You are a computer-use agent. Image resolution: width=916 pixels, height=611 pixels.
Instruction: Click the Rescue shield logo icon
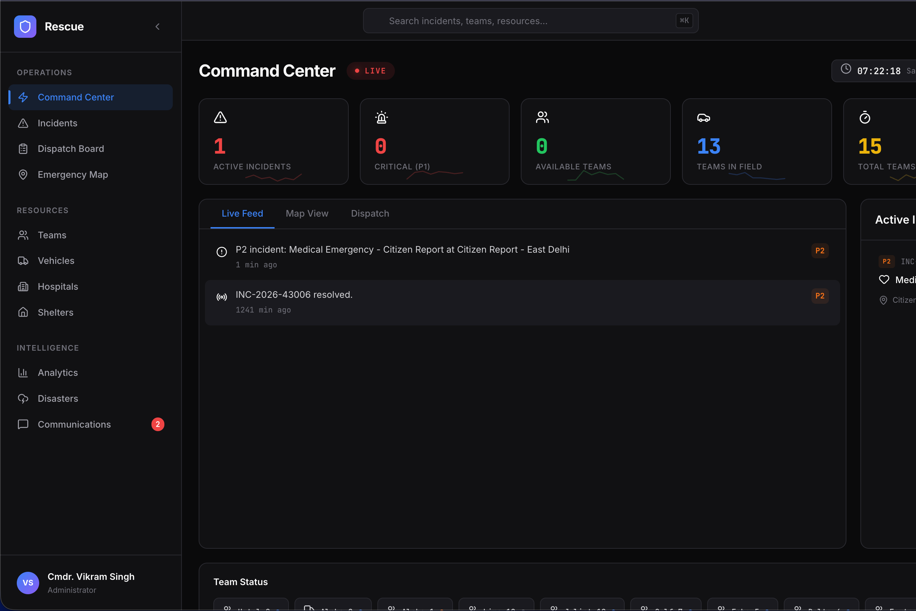[x=25, y=27]
